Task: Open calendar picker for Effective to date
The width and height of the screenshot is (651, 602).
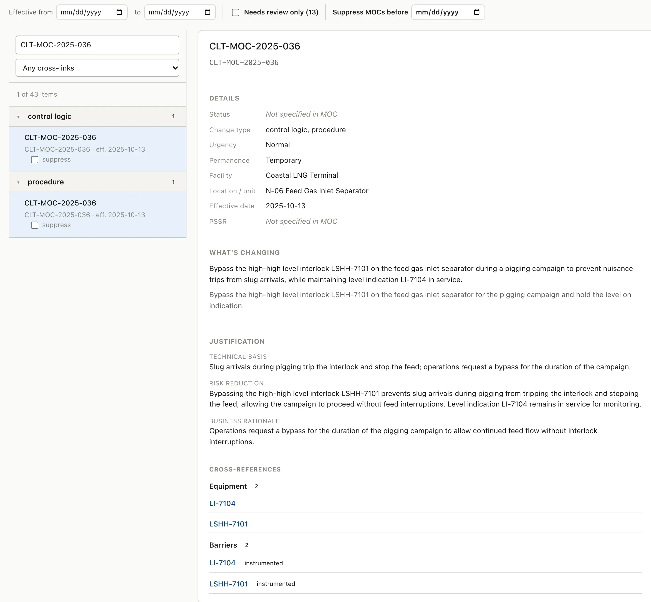Action: click(207, 12)
